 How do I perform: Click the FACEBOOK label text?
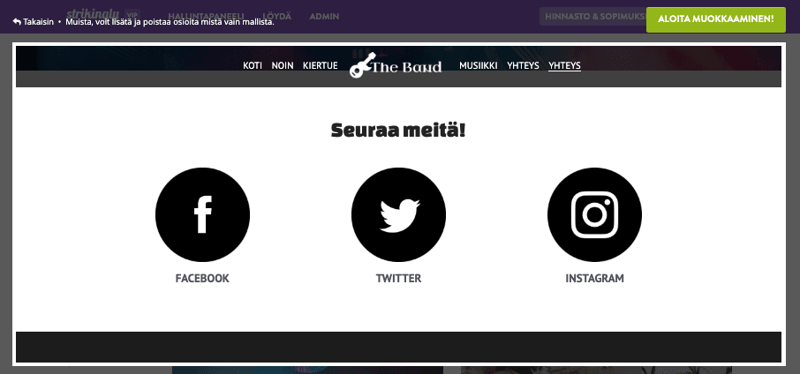click(x=202, y=278)
